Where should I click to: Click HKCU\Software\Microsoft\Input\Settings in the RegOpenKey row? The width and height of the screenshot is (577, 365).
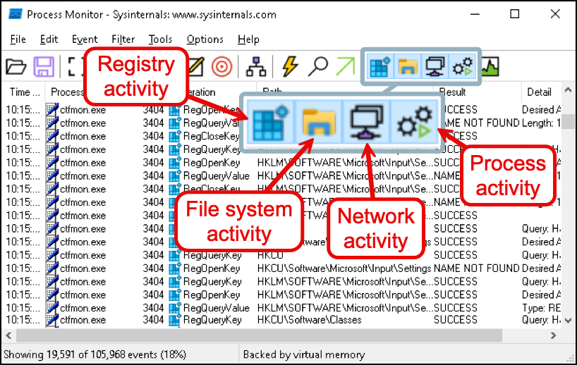click(x=344, y=268)
